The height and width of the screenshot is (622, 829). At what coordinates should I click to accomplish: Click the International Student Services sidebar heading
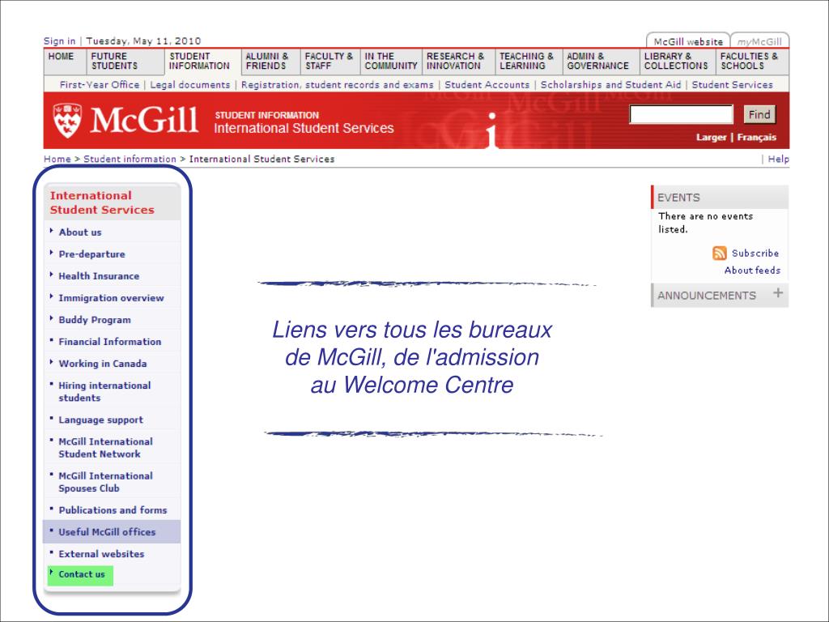[102, 202]
